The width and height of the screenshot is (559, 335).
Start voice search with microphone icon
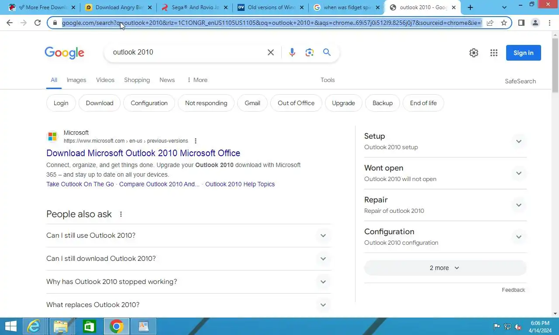pos(292,52)
